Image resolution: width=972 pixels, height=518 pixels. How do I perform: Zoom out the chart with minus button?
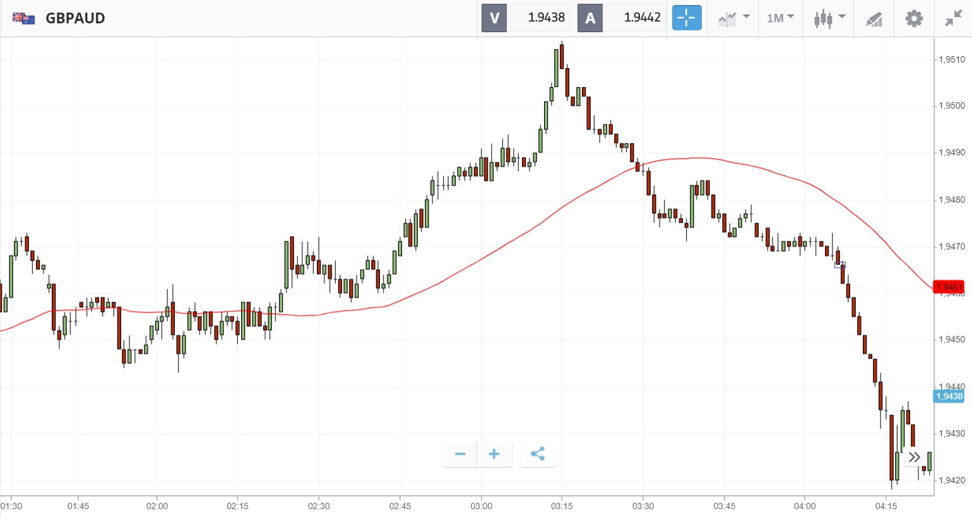(x=460, y=454)
